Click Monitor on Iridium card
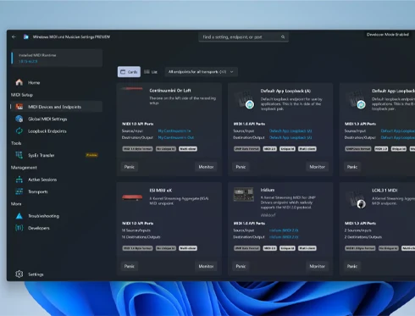The image size is (415, 316). [317, 266]
